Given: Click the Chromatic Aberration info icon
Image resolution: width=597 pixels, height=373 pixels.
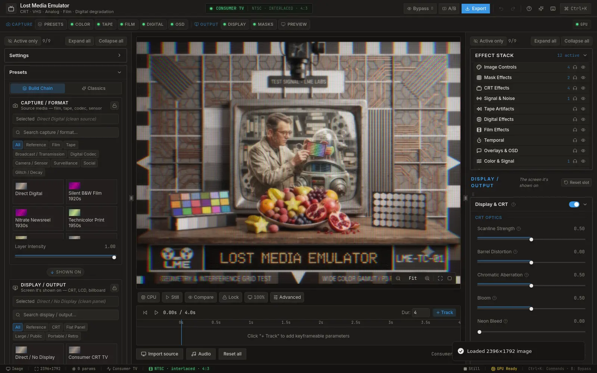Looking at the screenshot, I should (x=526, y=275).
